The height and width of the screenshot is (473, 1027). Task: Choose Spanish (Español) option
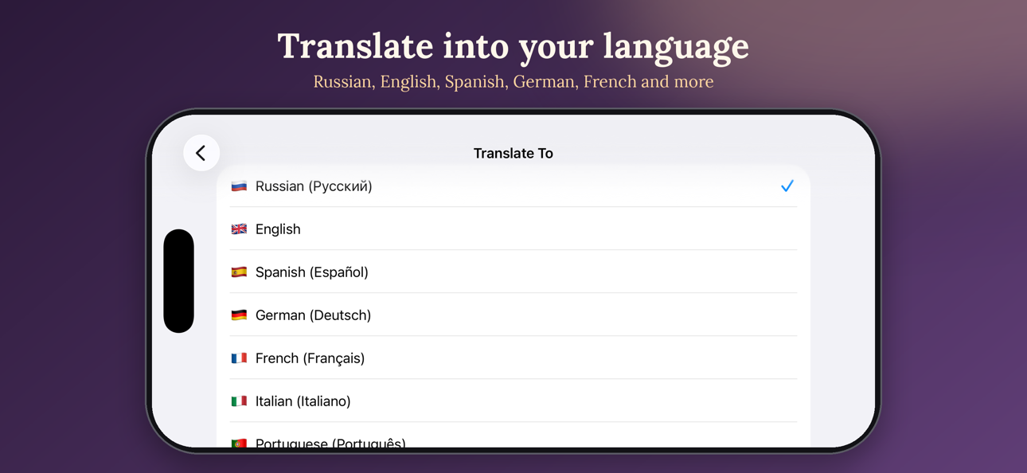pyautogui.click(x=513, y=272)
